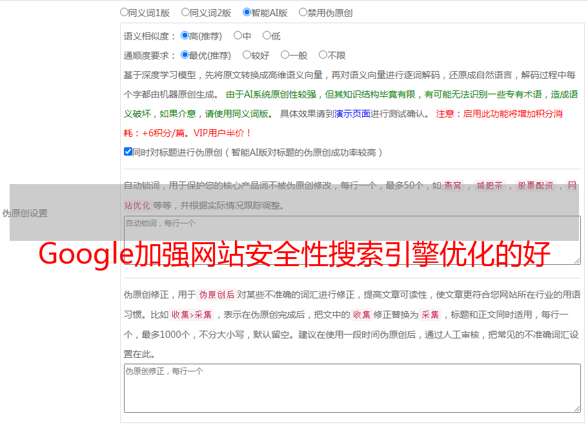This screenshot has height=425, width=588.
Task: Set 语义相似度 to 中
Action: [x=238, y=36]
